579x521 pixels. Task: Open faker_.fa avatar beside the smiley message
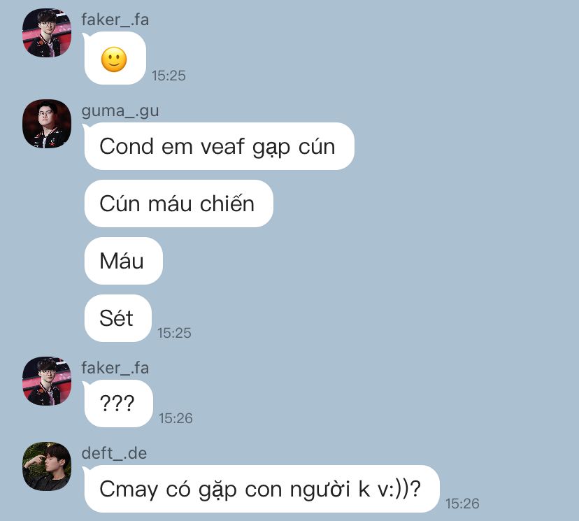coord(47,33)
